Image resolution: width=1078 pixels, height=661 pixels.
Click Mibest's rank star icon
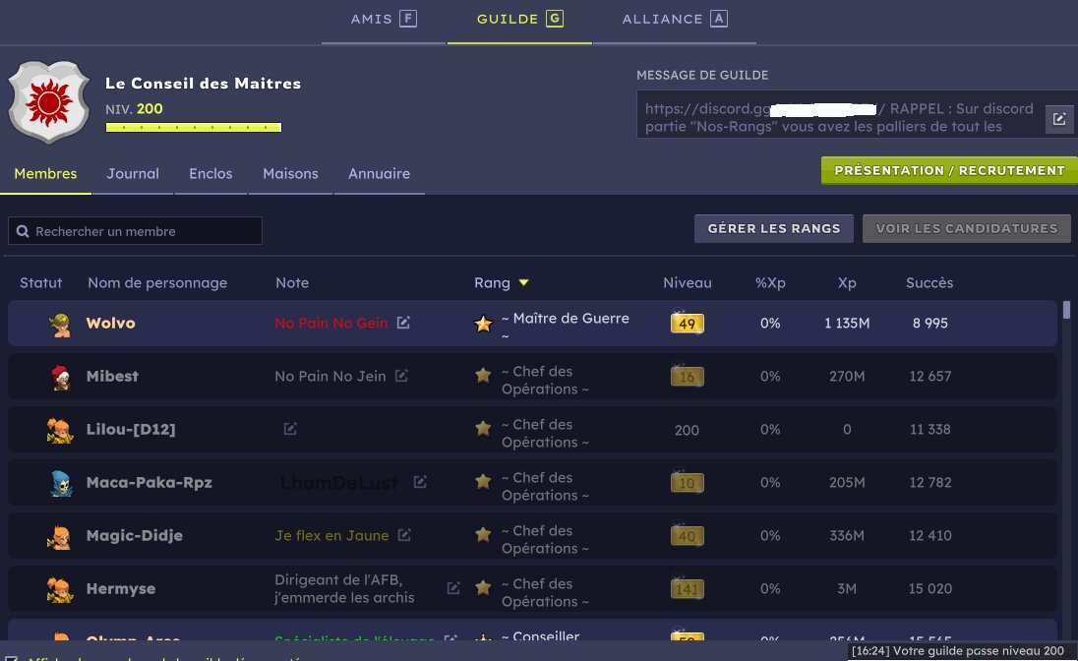pyautogui.click(x=483, y=375)
